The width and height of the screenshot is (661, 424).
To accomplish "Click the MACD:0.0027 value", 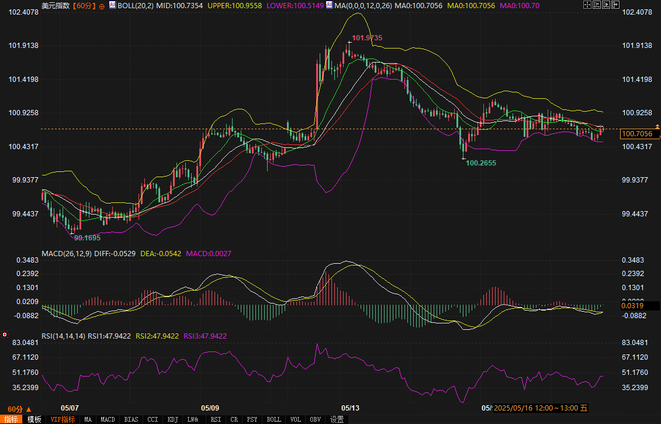I will pyautogui.click(x=209, y=254).
